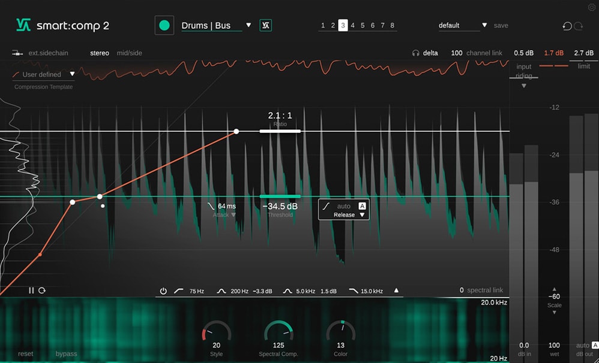Open the Drums | Bus profile dropdown

coord(248,25)
